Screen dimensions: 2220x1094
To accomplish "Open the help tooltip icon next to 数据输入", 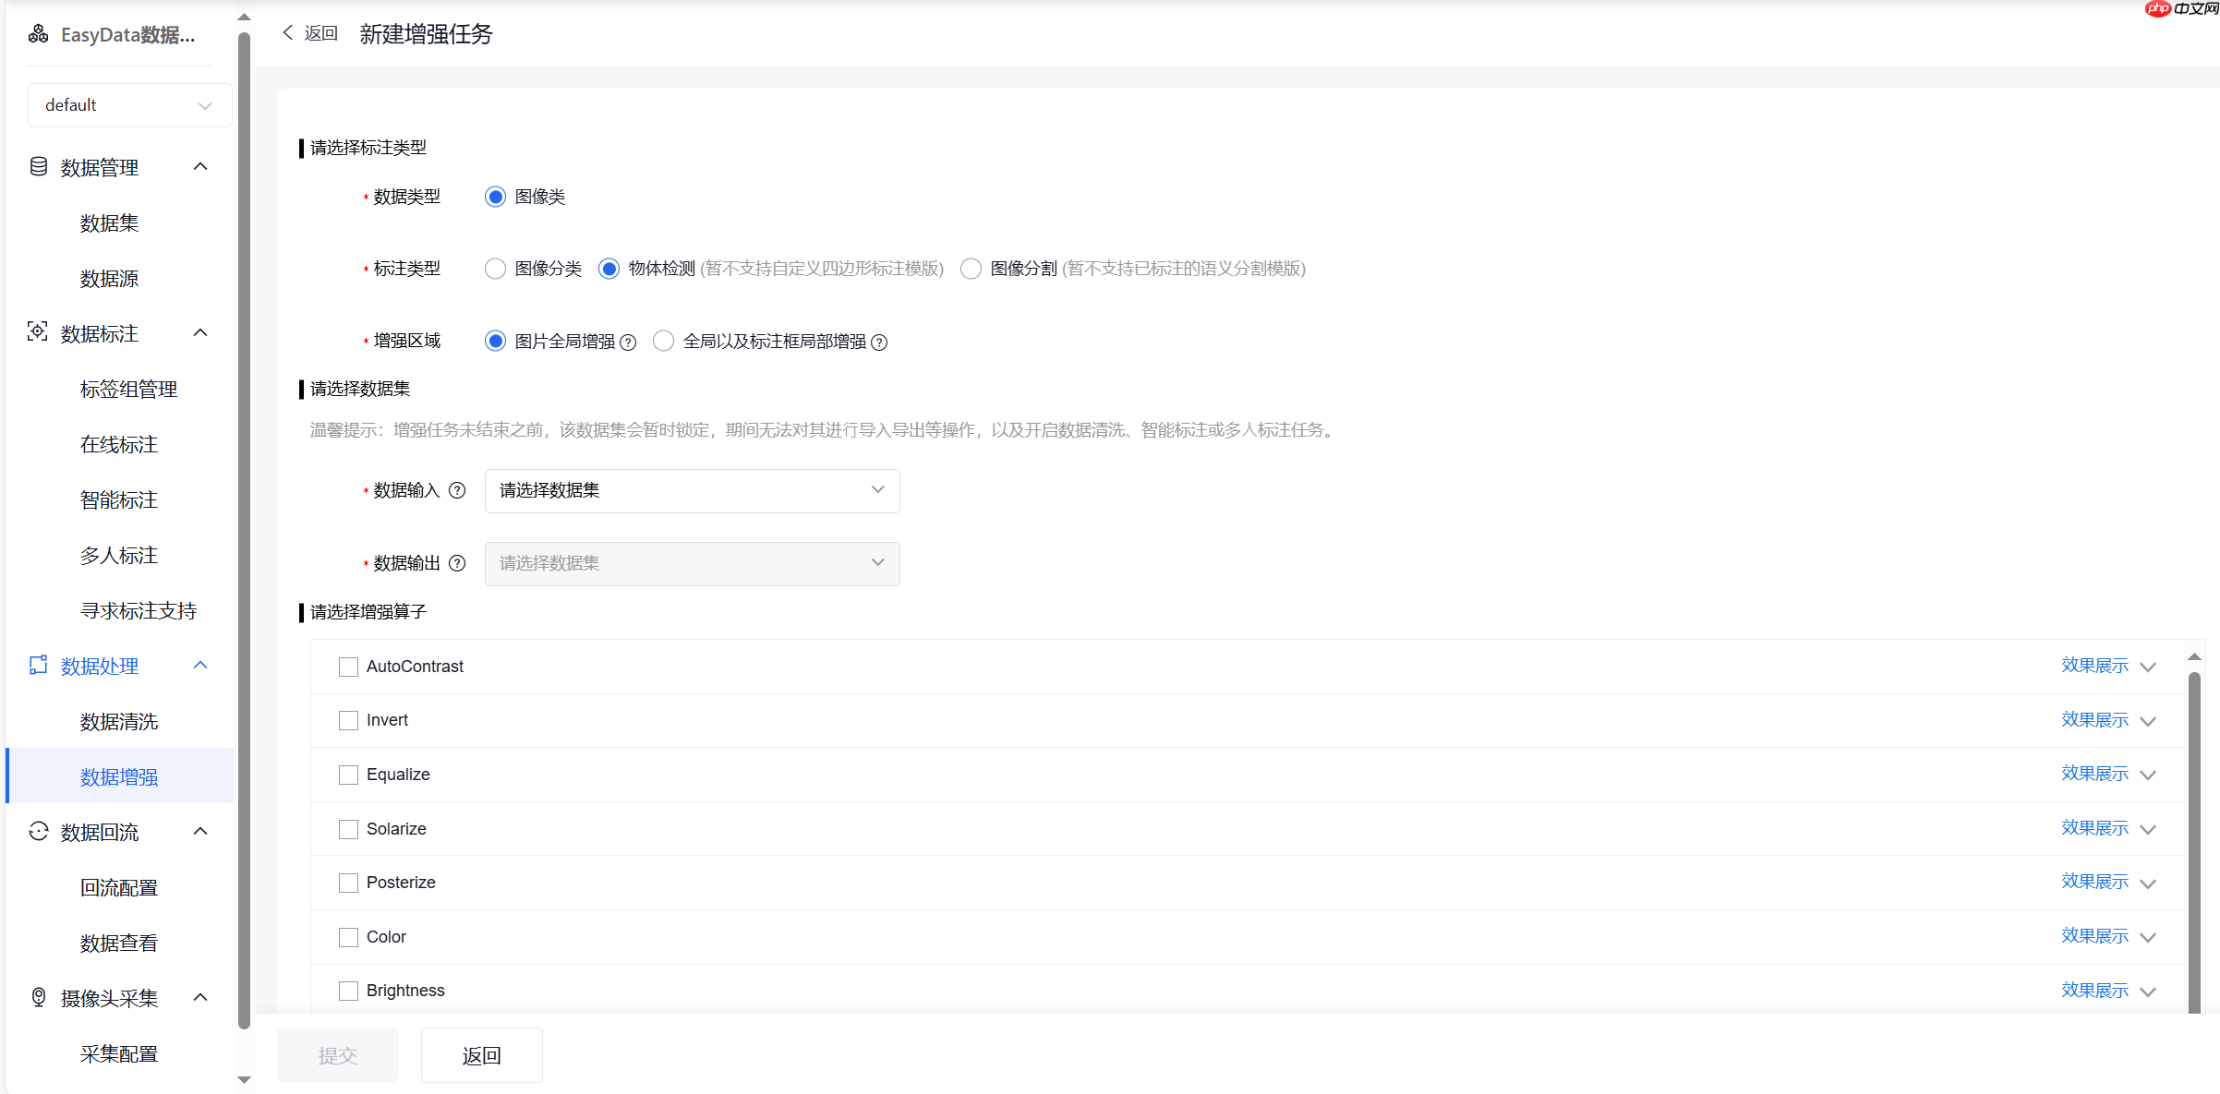I will [x=458, y=490].
